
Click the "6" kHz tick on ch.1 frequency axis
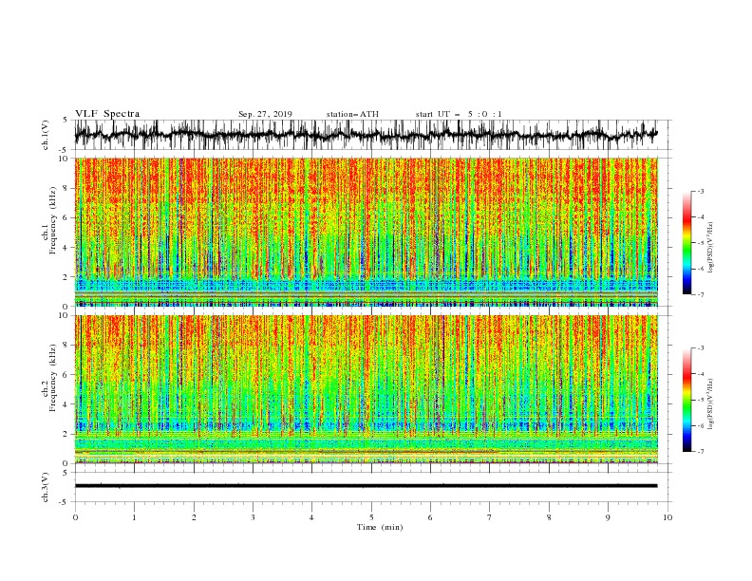66,217
